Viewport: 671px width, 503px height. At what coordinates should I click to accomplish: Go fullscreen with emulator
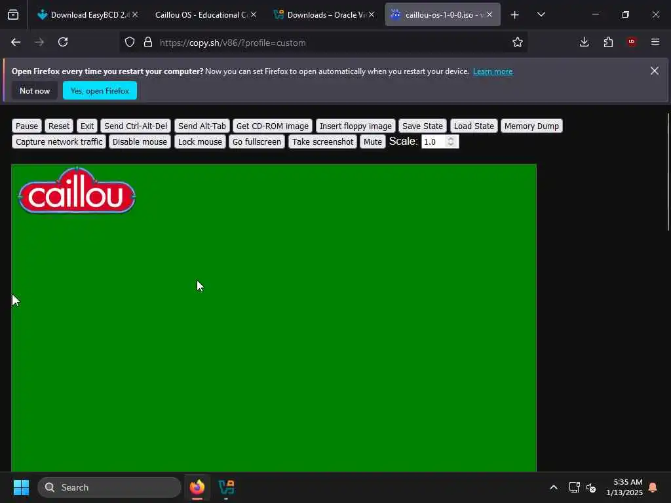click(257, 141)
